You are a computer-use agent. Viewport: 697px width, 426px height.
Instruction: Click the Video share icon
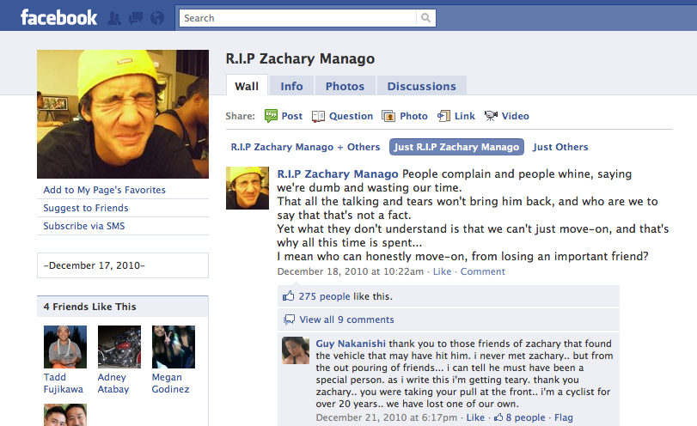point(491,116)
